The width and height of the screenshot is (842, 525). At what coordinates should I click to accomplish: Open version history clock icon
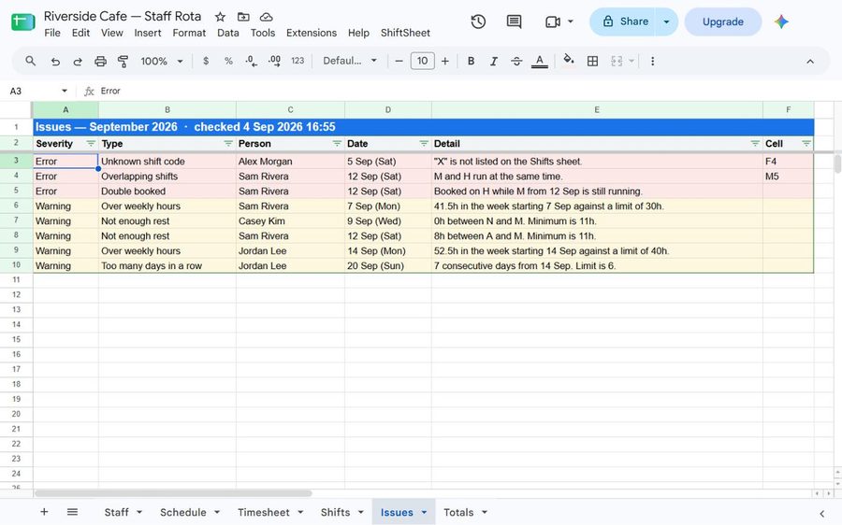pyautogui.click(x=478, y=21)
